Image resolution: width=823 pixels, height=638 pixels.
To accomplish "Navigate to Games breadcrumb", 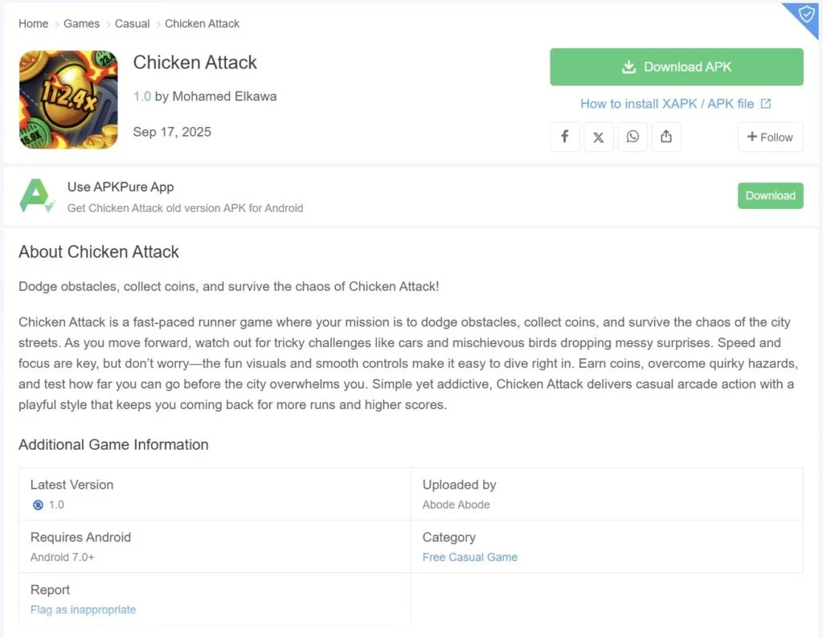I will pyautogui.click(x=82, y=23).
